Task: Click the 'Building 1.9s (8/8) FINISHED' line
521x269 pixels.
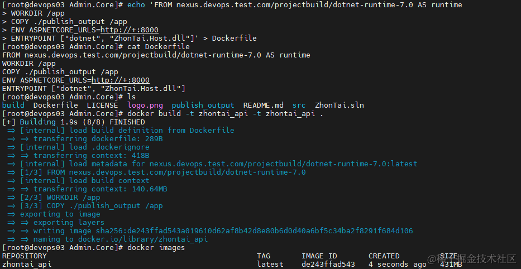Action: click(74, 122)
